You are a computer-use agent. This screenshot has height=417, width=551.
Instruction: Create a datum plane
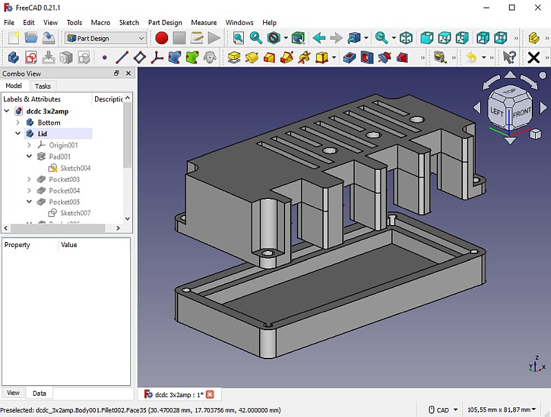coord(140,57)
